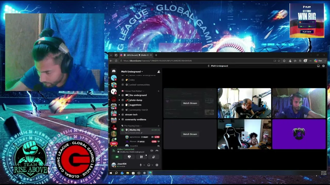Viewport: 330px width, 185px height.
Task: Open Misfit Underground server dropdown
Action: pyautogui.click(x=132, y=72)
